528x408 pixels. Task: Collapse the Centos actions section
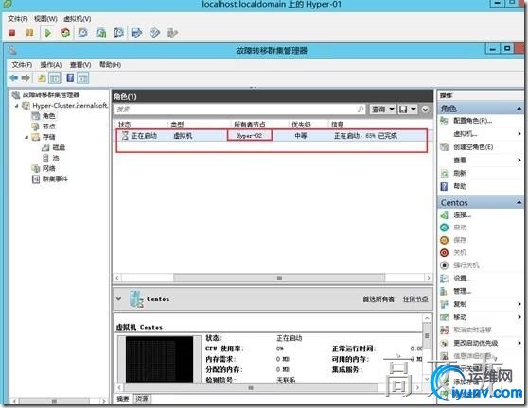(519, 203)
